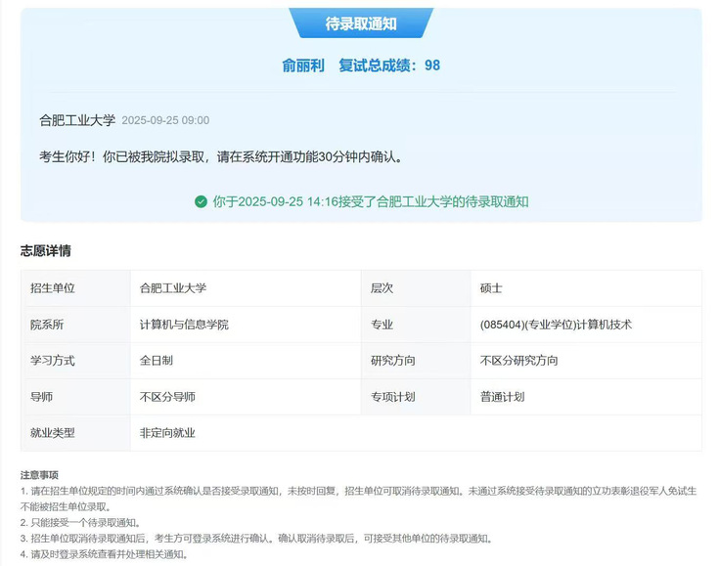Image resolution: width=720 pixels, height=566 pixels.
Task: Click the notification timestamp 2025-09-25 09:00
Action: coord(165,120)
